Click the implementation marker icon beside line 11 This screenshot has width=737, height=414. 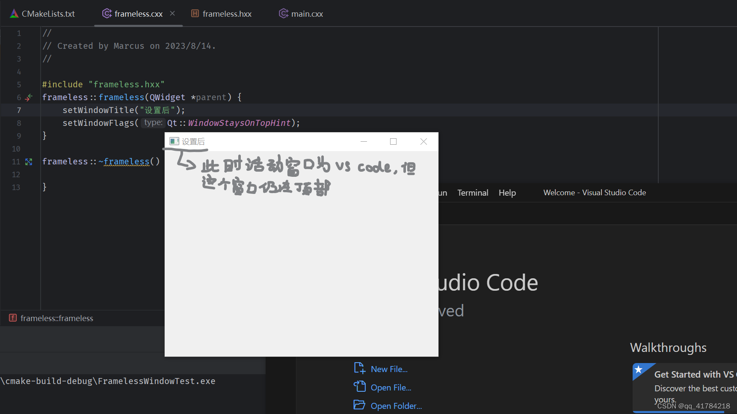[29, 161]
